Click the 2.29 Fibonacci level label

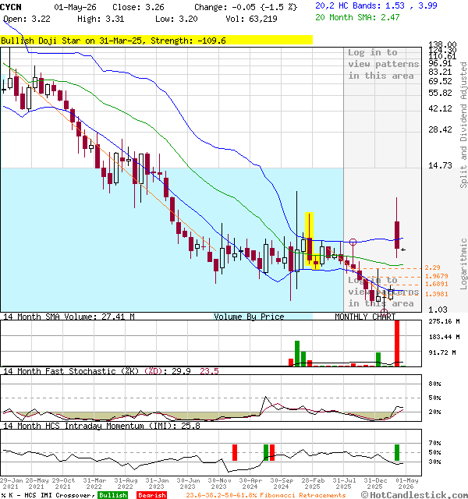pos(432,267)
